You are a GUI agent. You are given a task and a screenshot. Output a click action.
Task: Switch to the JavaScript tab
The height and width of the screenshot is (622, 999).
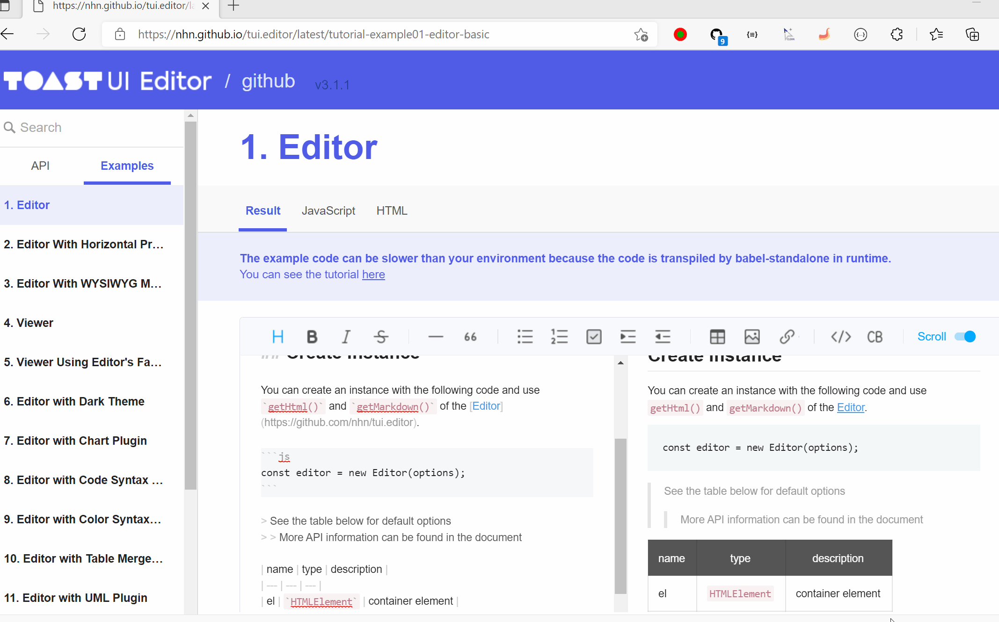click(x=328, y=210)
